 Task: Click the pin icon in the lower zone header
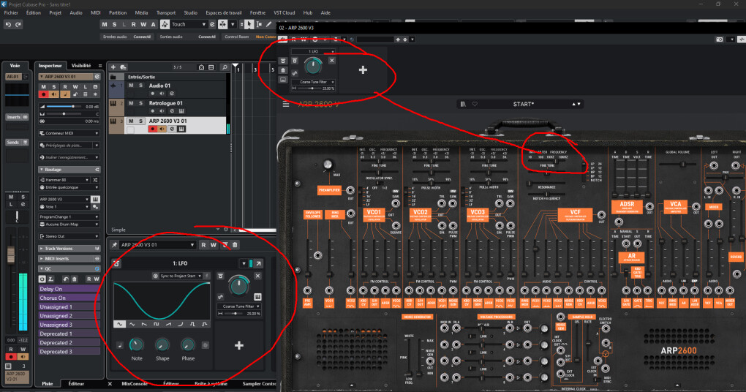114,245
